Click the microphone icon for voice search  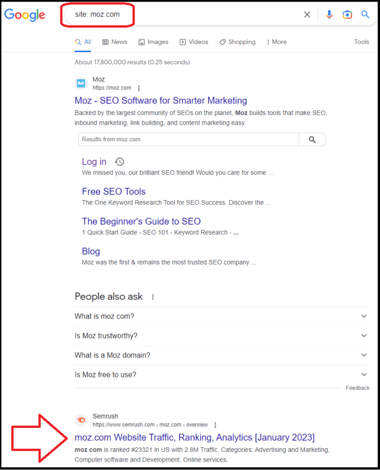coord(329,14)
